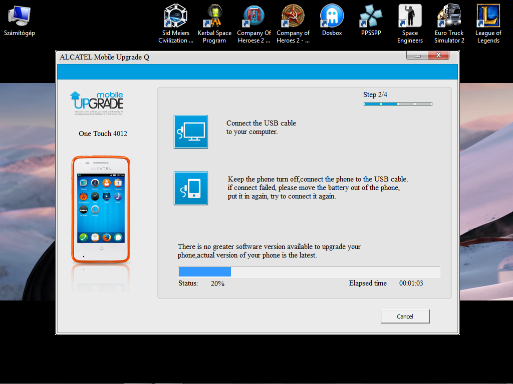The height and width of the screenshot is (384, 513).
Task: Open Space Engineers desktop shortcut
Action: coord(410,24)
